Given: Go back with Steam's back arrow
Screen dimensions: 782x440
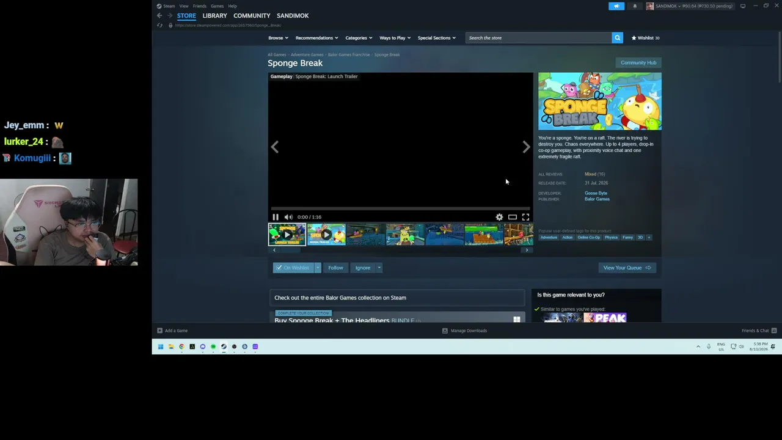Looking at the screenshot, I should 159,16.
